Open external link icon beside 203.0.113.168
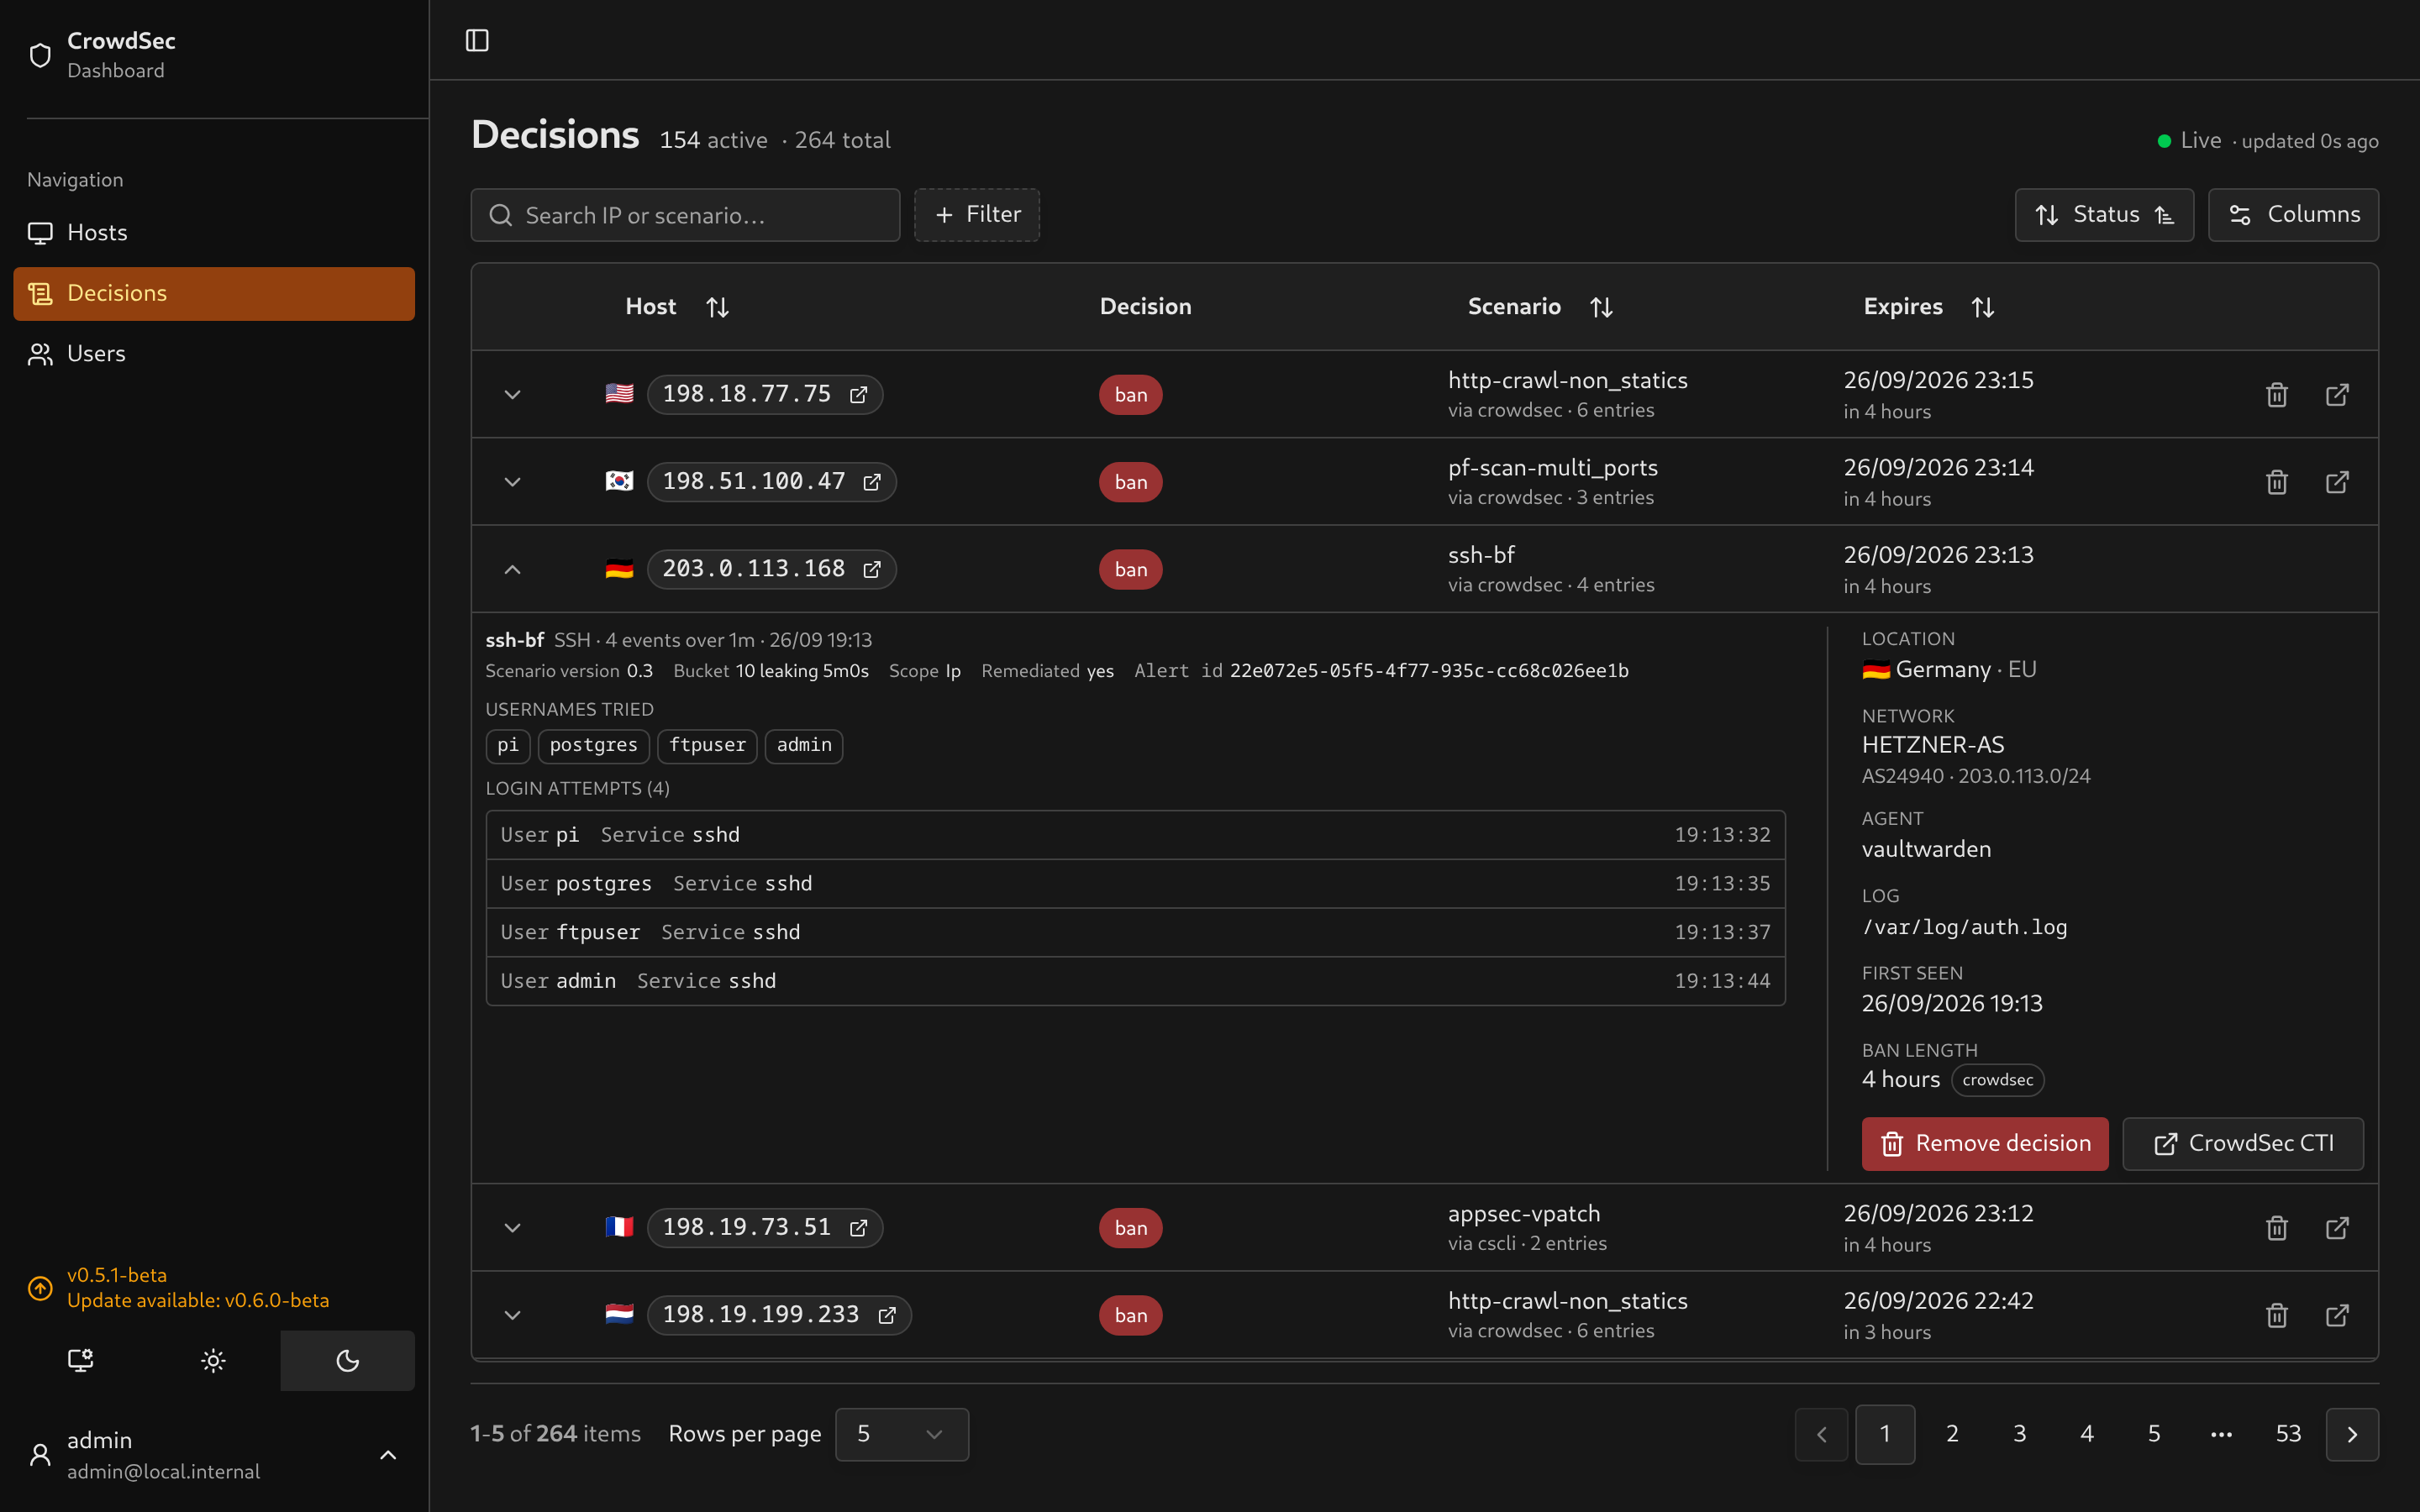This screenshot has height=1512, width=2420. 872,569
